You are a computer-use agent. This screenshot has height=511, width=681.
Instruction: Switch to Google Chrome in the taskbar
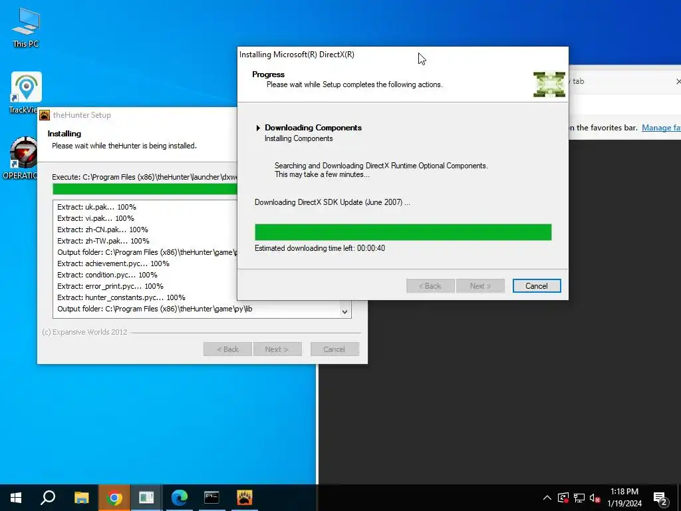click(114, 498)
